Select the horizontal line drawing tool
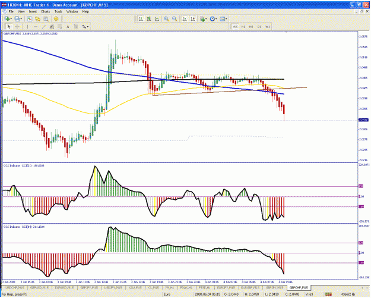 click(36, 27)
